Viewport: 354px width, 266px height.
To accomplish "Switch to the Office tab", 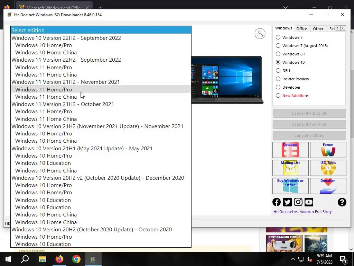I will point(301,29).
